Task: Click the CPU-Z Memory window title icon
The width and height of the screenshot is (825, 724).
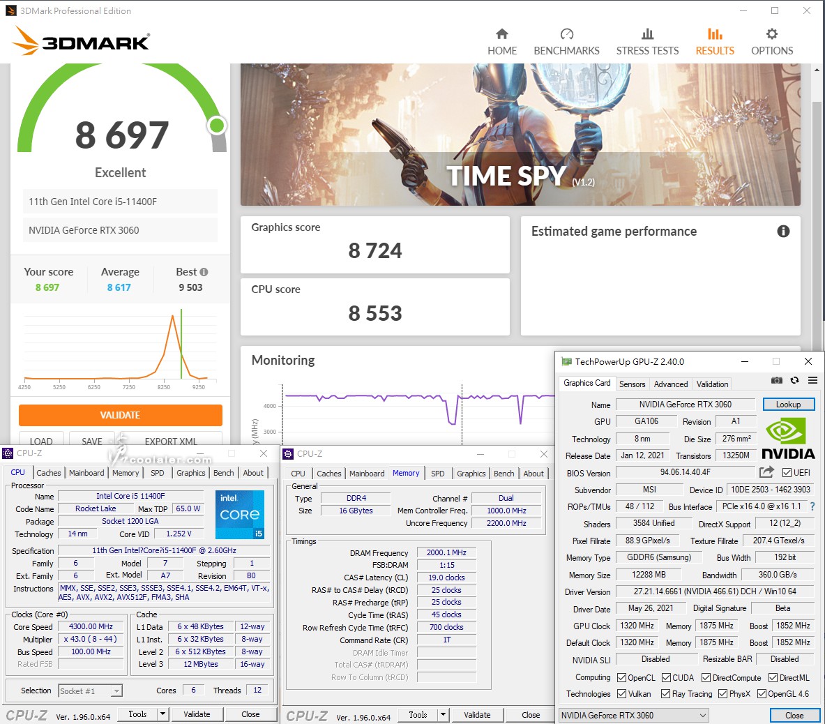Action: (x=288, y=454)
